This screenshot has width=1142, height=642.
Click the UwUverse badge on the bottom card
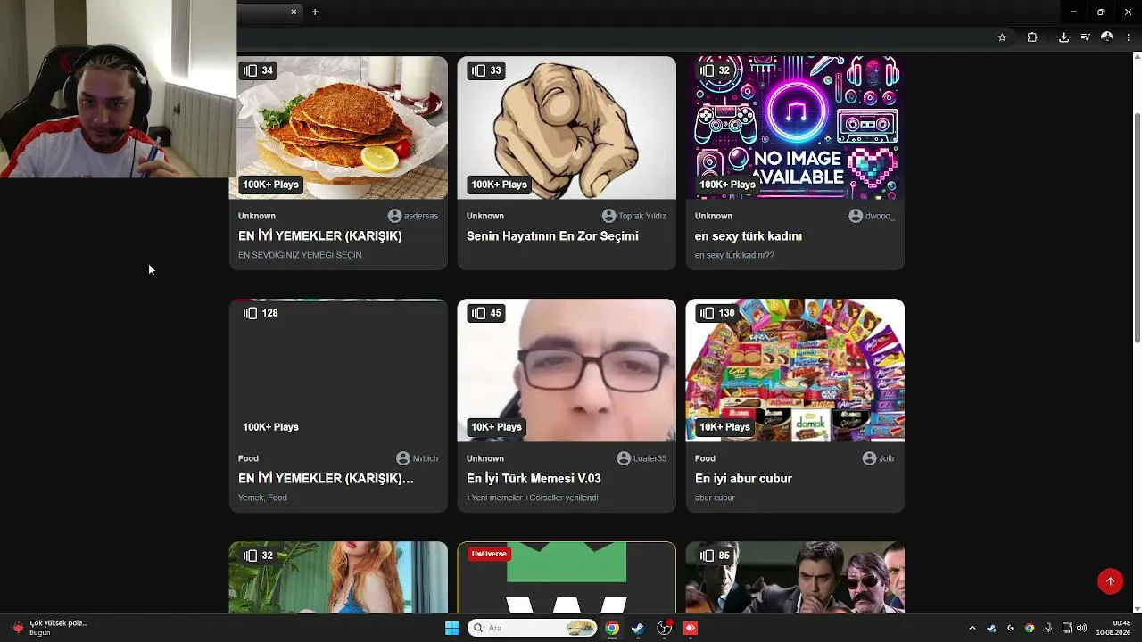tap(489, 554)
